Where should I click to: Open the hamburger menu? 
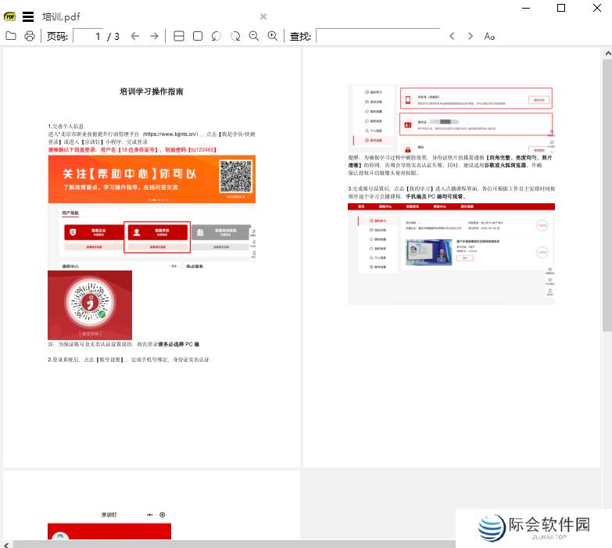[28, 16]
